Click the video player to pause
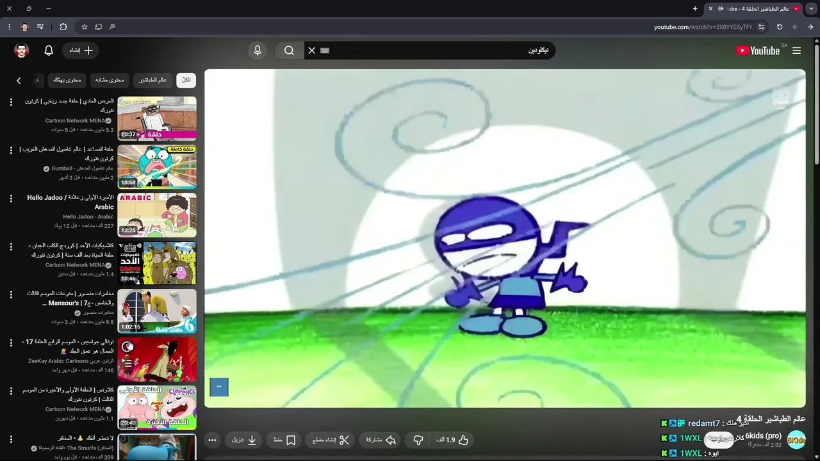This screenshot has height=461, width=820. point(505,238)
